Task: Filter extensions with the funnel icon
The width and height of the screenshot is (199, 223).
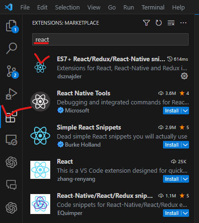Action: [x=146, y=23]
